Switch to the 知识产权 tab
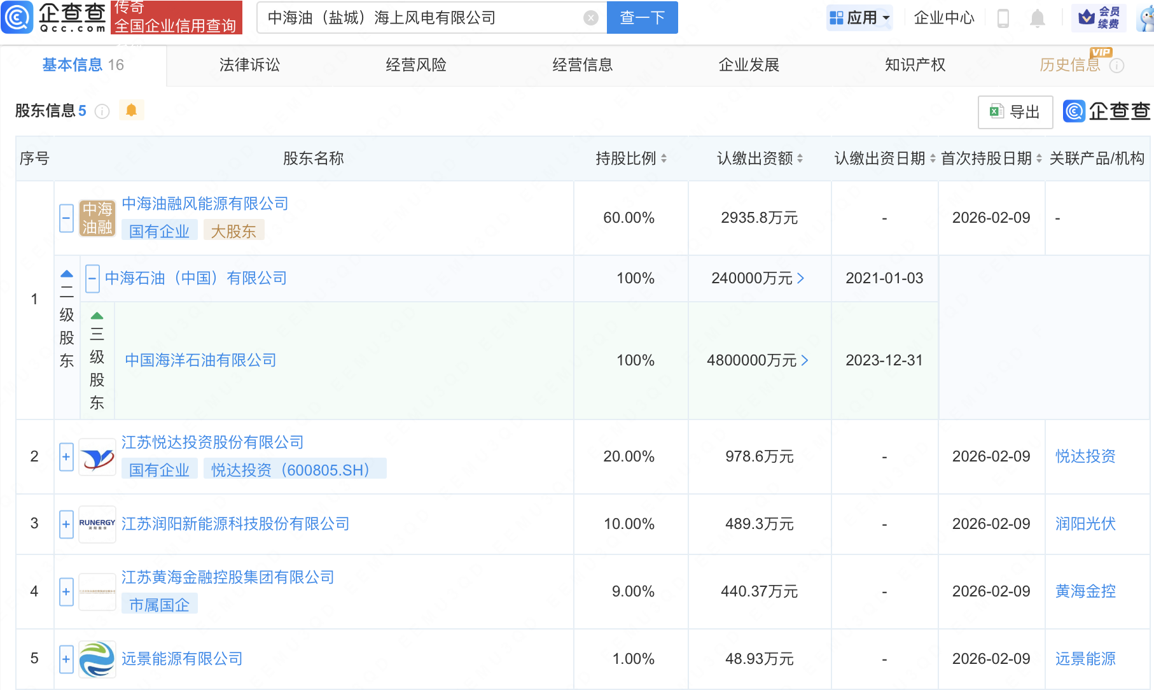1154x690 pixels. pos(915,65)
